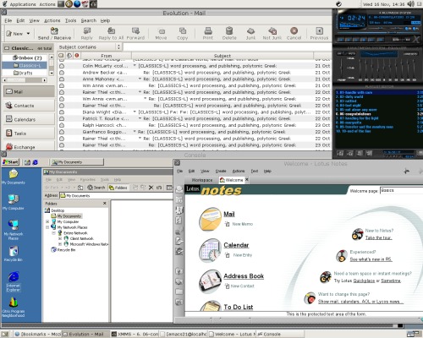Image resolution: width=423 pixels, height=338 pixels.
Task: Click the Reply icon in Evolution toolbar
Action: tap(87, 30)
